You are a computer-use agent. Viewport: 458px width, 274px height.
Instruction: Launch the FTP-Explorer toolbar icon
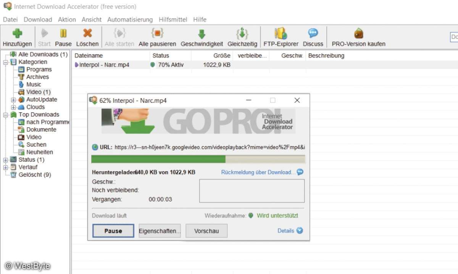click(x=281, y=33)
